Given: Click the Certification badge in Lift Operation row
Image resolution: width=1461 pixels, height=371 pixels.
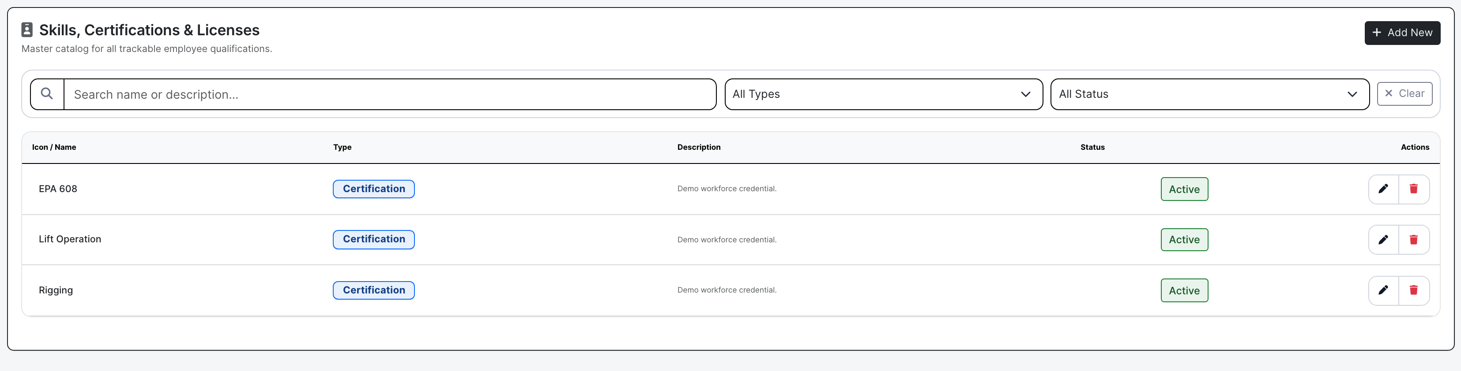Looking at the screenshot, I should 374,240.
